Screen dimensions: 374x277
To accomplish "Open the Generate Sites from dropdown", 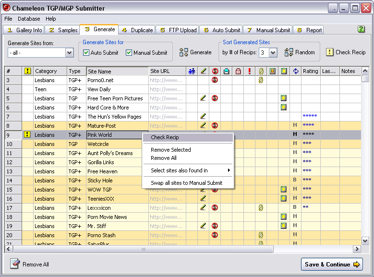I will [70, 53].
